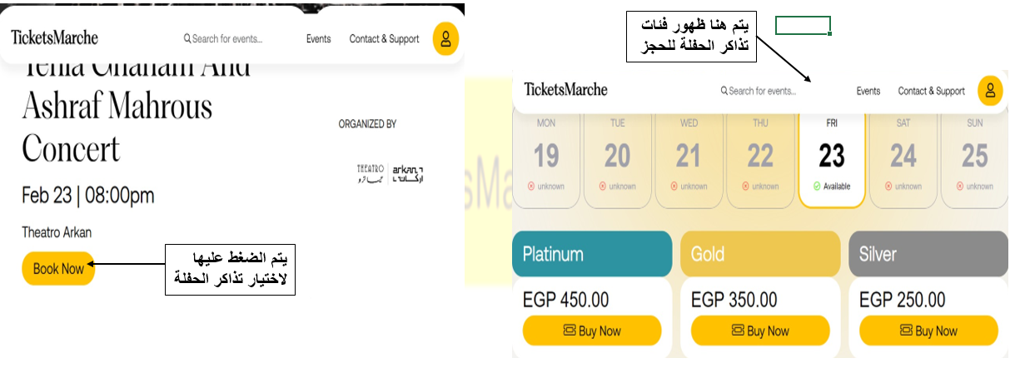The image size is (1020, 373).
Task: Buy the Silver ticket for EGP 250
Action: 928,331
